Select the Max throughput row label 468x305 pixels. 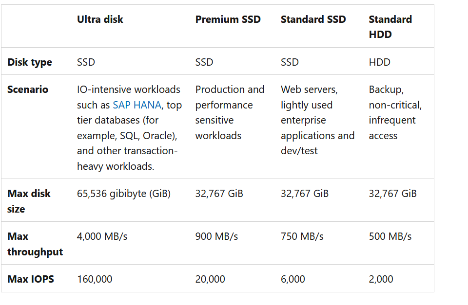click(35, 244)
